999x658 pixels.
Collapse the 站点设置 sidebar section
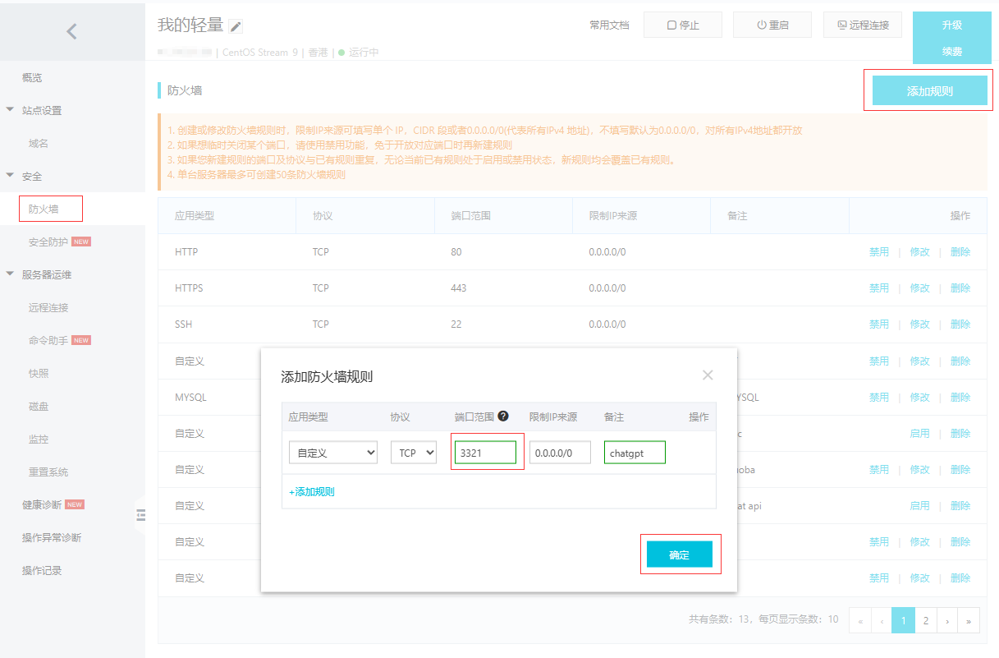(x=11, y=110)
